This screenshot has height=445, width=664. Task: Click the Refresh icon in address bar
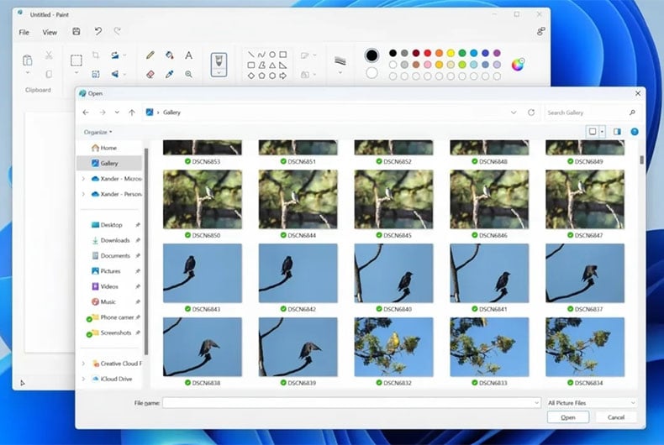click(x=531, y=113)
